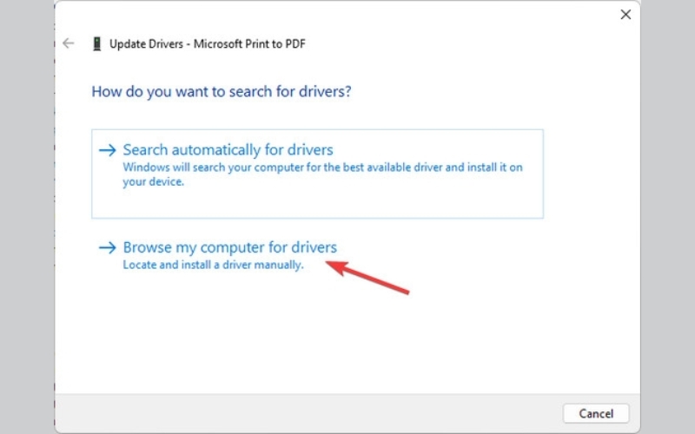The image size is (695, 434).
Task: Click the Cancel button
Action: pyautogui.click(x=596, y=414)
